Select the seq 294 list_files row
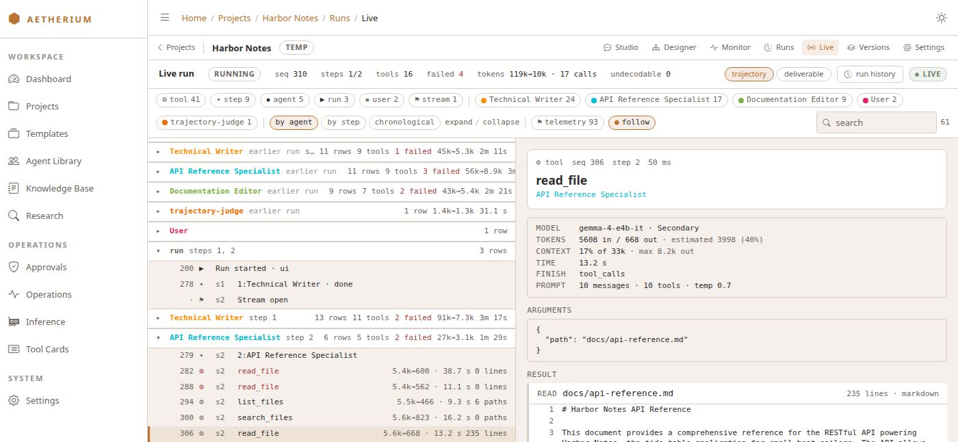Viewport: 958px width, 442px height. [x=331, y=402]
